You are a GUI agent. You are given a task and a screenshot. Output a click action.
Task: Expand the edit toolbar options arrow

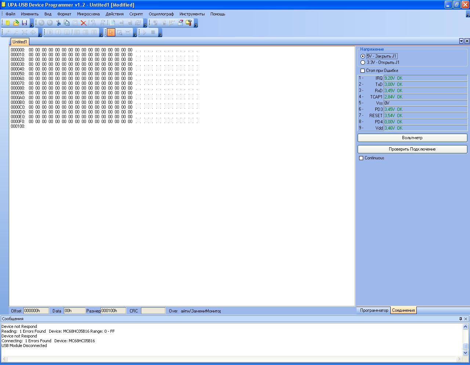(145, 24)
